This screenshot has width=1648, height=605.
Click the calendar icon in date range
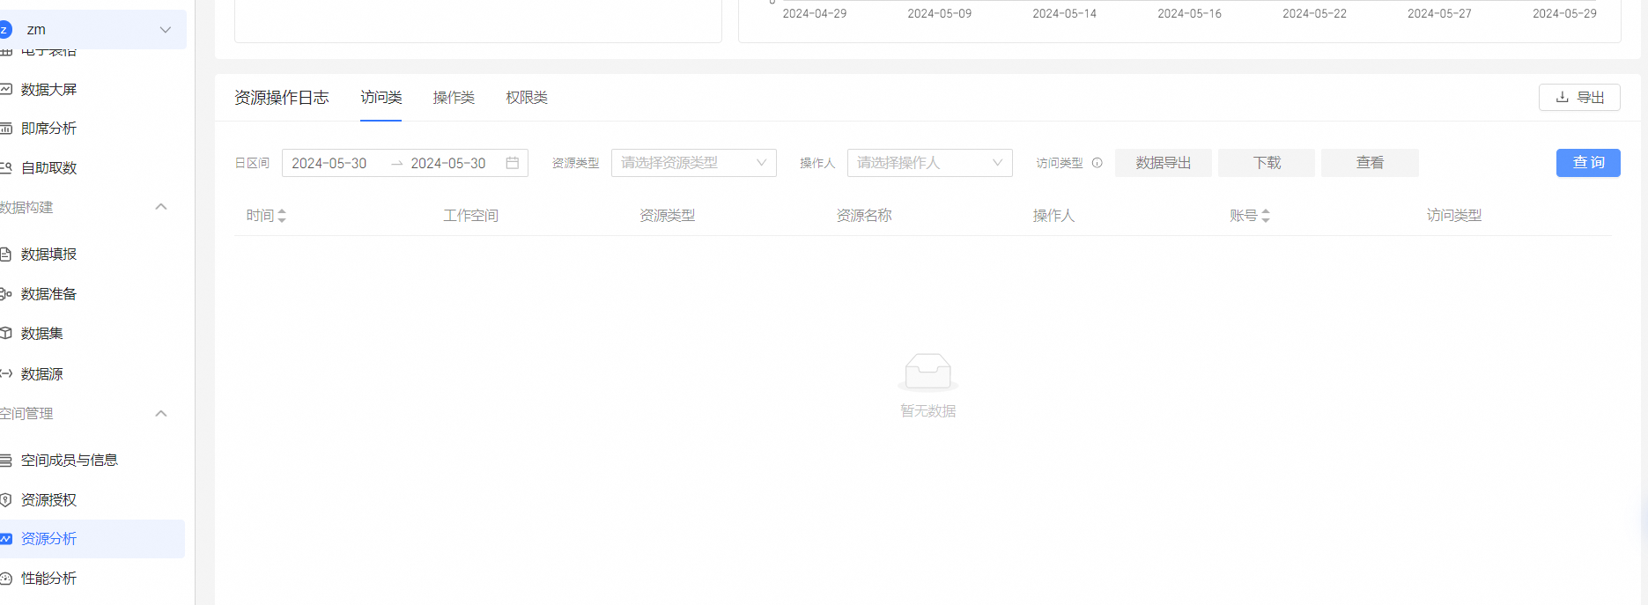tap(512, 163)
